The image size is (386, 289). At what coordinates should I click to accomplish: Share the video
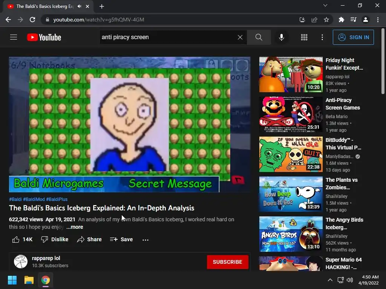tap(89, 239)
